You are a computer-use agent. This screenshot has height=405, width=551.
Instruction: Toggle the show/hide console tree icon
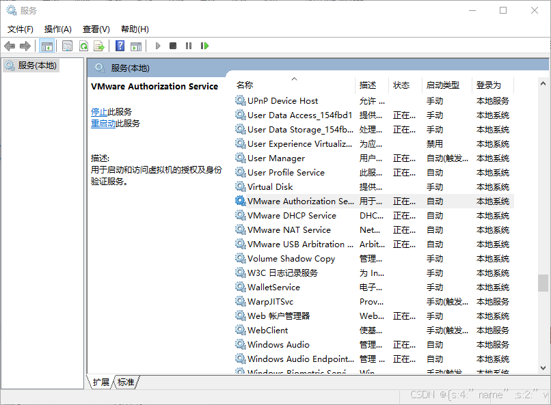(x=46, y=46)
